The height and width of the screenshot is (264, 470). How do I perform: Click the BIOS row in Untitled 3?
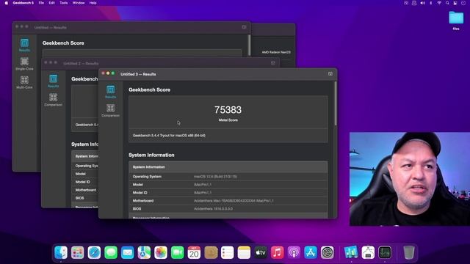228,209
